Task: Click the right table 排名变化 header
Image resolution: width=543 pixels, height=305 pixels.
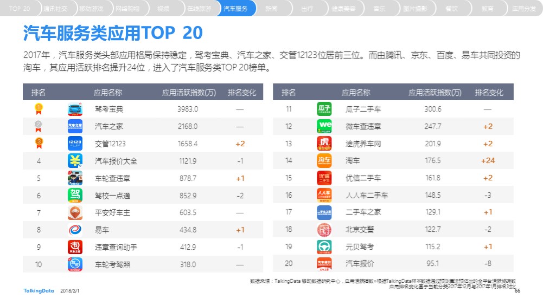Action: 489,92
